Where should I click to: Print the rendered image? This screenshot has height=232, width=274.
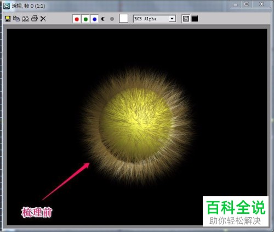tap(35, 19)
